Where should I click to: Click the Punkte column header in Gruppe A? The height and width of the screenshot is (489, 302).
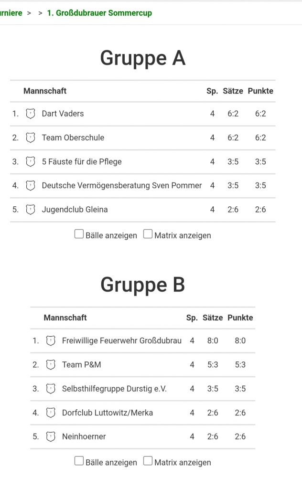pyautogui.click(x=260, y=91)
